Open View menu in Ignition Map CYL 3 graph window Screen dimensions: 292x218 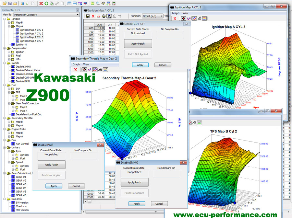(x=185, y=13)
